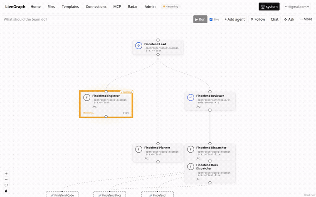Fit the graph view to screen

(6, 185)
